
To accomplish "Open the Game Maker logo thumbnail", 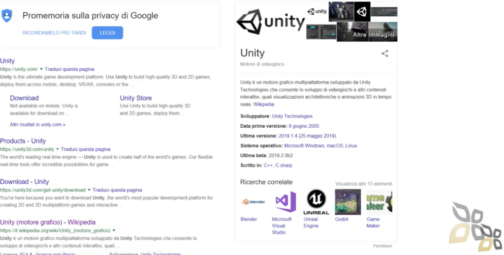I will pyautogui.click(x=379, y=202).
